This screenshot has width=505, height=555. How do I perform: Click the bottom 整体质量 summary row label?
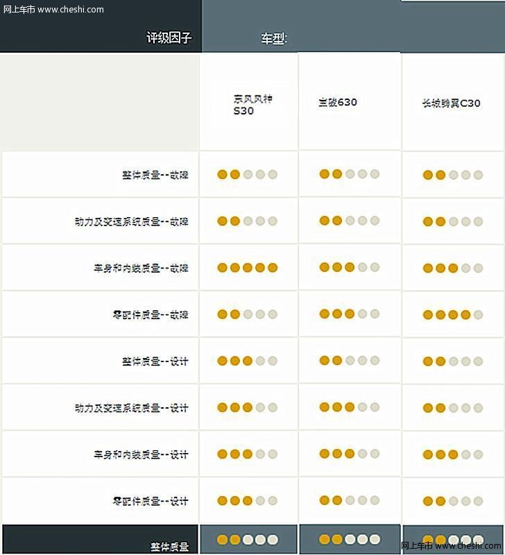coord(169,547)
